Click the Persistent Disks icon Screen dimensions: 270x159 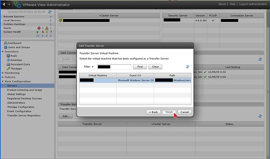click(x=8, y=64)
